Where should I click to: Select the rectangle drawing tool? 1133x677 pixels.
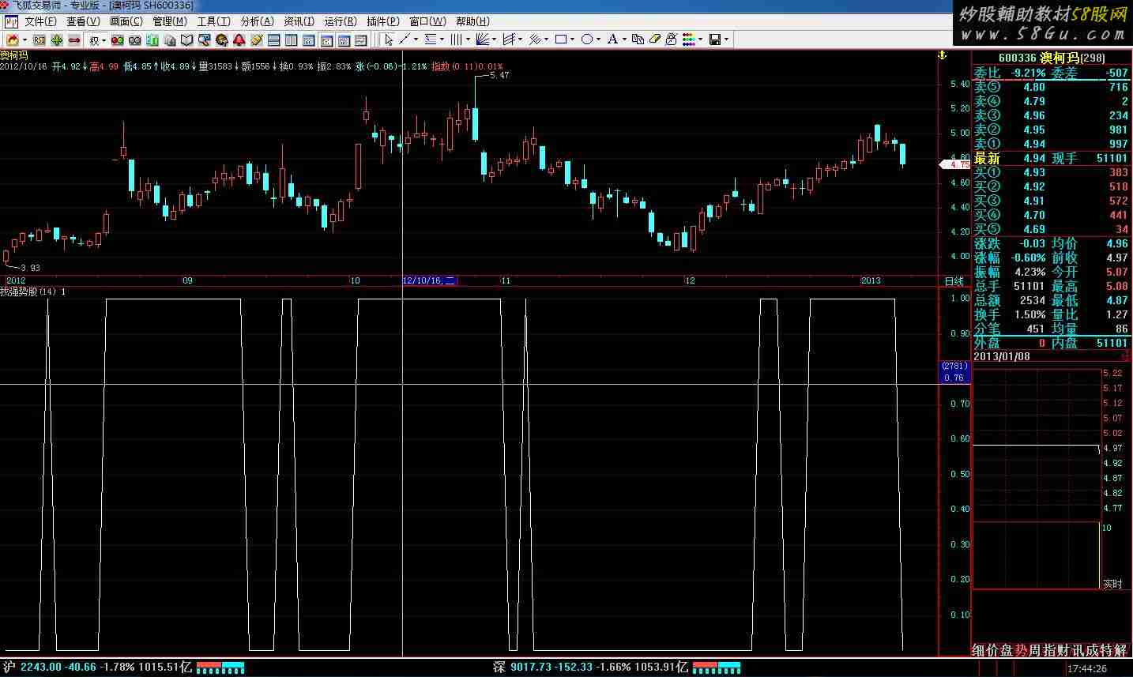[x=561, y=39]
